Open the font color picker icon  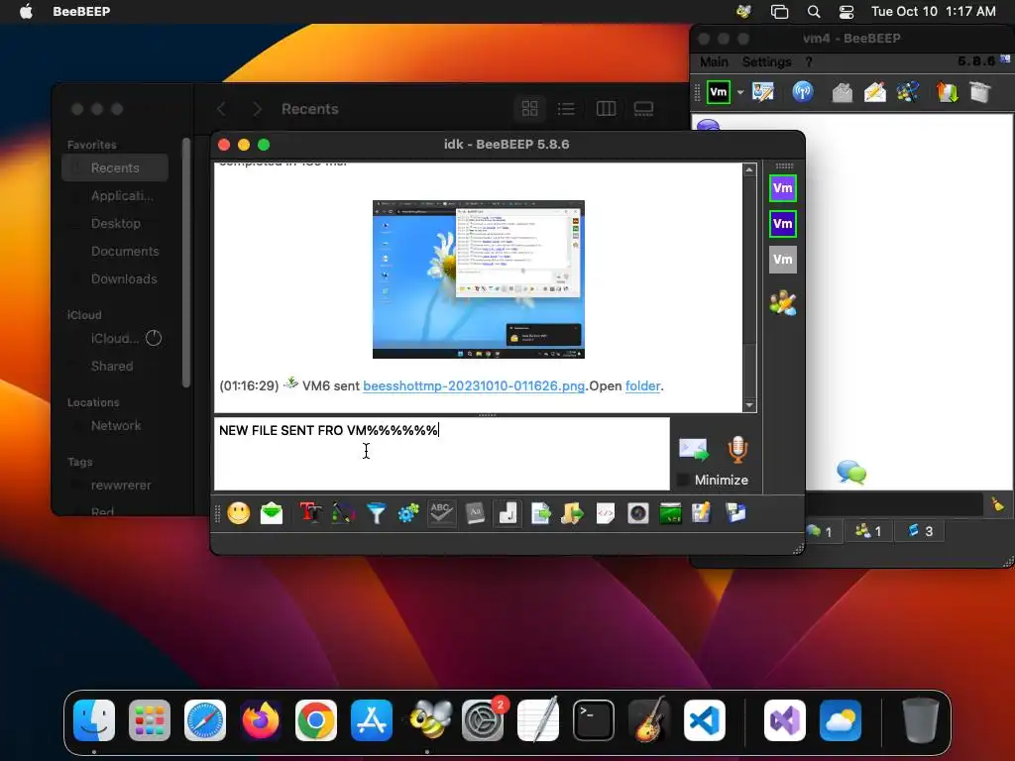tap(343, 514)
